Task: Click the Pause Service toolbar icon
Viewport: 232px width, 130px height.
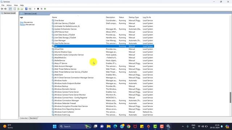Action: click(x=42, y=9)
